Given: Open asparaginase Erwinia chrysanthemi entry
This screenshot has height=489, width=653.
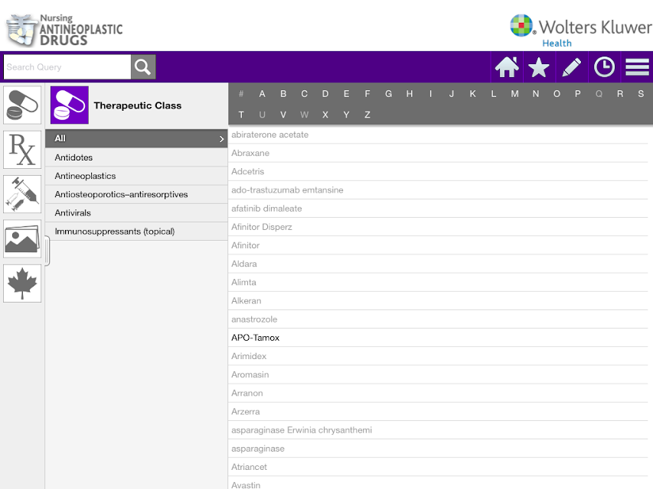Looking at the screenshot, I should click(438, 430).
